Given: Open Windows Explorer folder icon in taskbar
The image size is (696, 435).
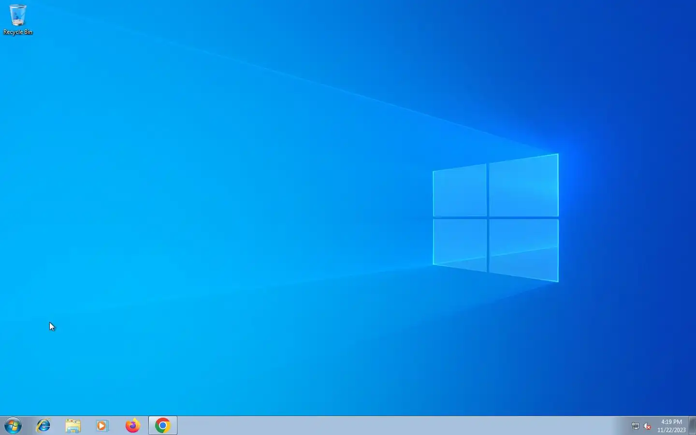Looking at the screenshot, I should click(73, 426).
